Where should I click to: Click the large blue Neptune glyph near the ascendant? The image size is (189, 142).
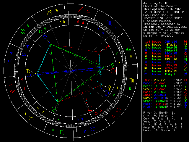pos(29,77)
